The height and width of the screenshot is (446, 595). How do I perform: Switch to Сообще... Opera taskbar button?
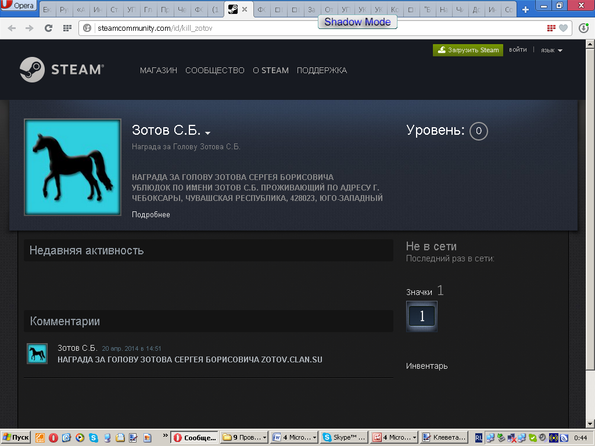(x=195, y=438)
